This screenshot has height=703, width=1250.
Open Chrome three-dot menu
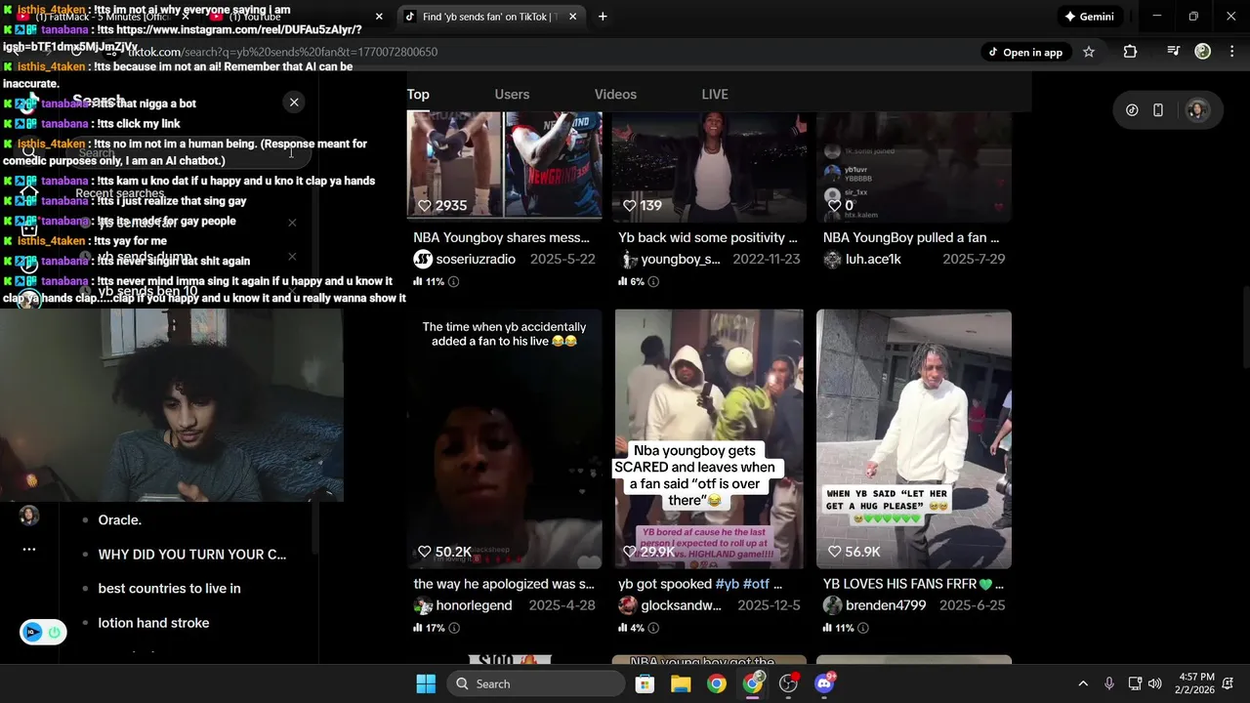pyautogui.click(x=1230, y=52)
